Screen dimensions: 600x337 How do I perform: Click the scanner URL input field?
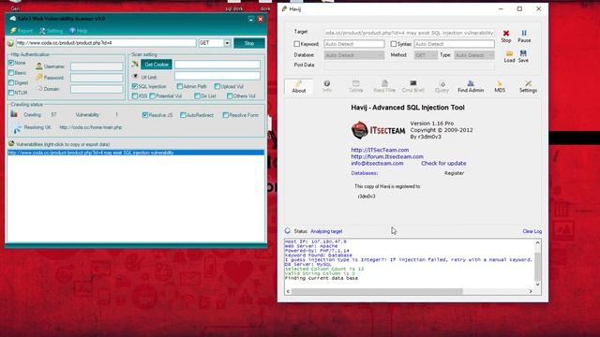[x=106, y=43]
